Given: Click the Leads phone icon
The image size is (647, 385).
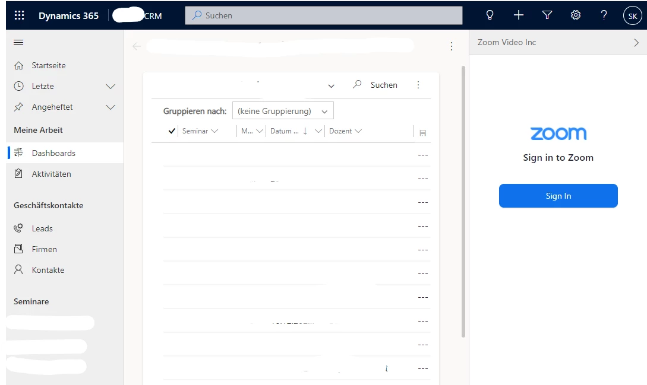Looking at the screenshot, I should (18, 228).
